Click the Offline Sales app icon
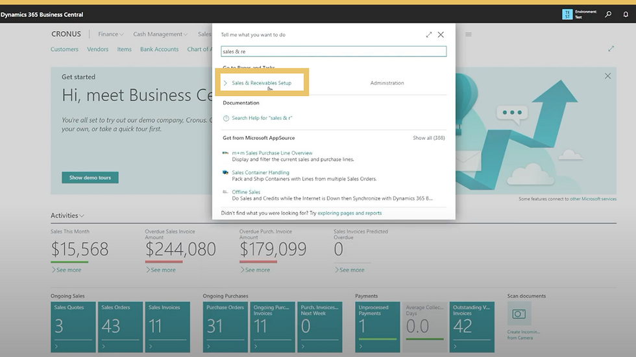This screenshot has height=357, width=636. (226, 192)
